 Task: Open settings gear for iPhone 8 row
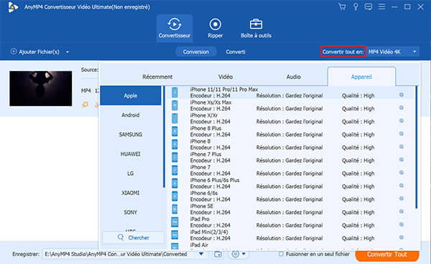(402, 146)
